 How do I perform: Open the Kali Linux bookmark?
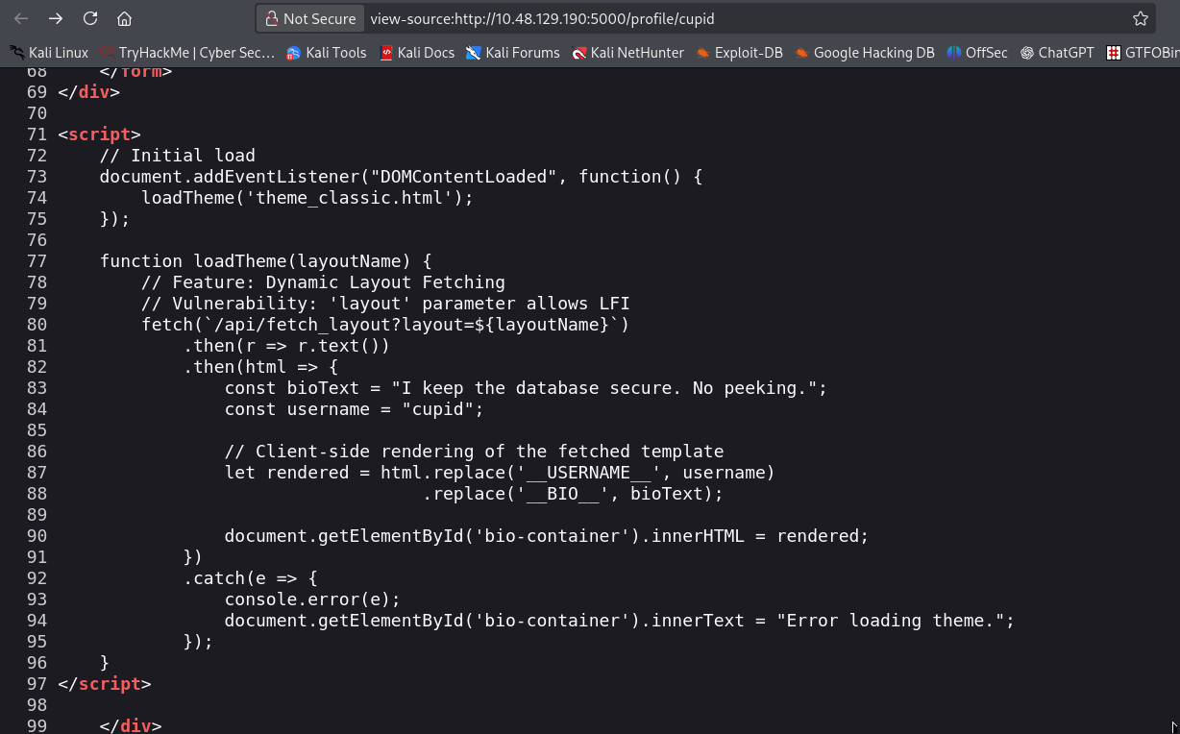(x=49, y=53)
